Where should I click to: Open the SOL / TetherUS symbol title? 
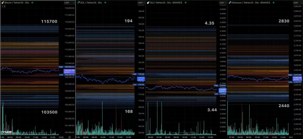point(91,3)
